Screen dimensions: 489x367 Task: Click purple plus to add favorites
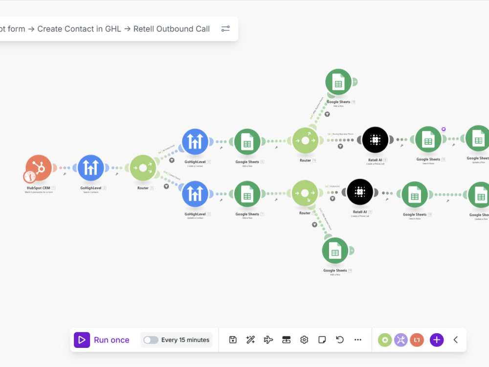(437, 340)
